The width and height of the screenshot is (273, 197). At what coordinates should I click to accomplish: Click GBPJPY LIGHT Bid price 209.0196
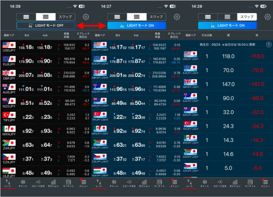(x=118, y=75)
